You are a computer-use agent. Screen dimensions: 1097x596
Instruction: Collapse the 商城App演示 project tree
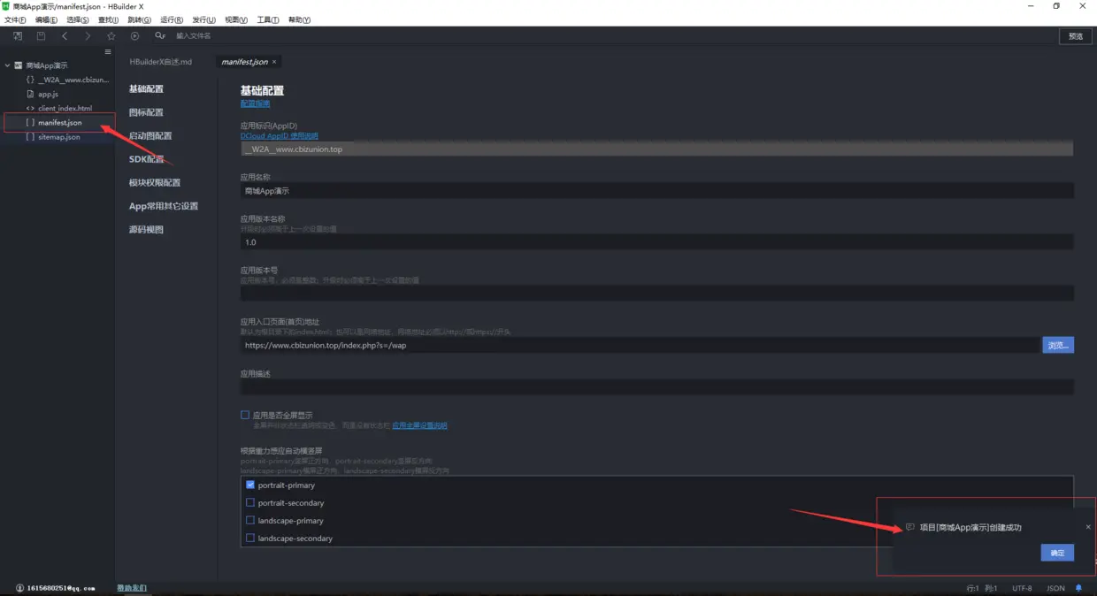[x=7, y=65]
